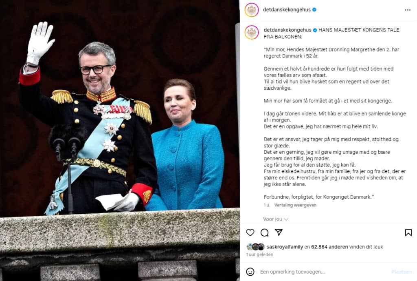Like the post with heart icon

250,232
